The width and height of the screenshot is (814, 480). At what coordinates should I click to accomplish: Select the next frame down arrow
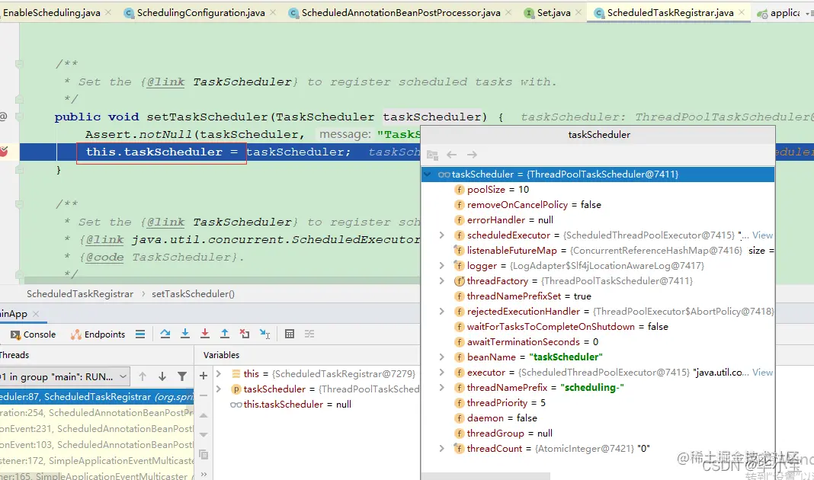(x=162, y=376)
